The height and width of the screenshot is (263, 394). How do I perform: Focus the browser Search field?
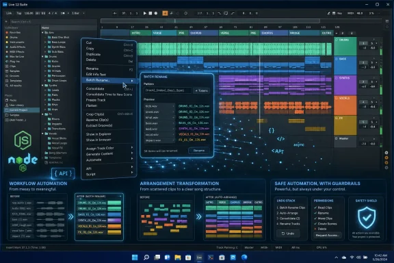click(53, 22)
